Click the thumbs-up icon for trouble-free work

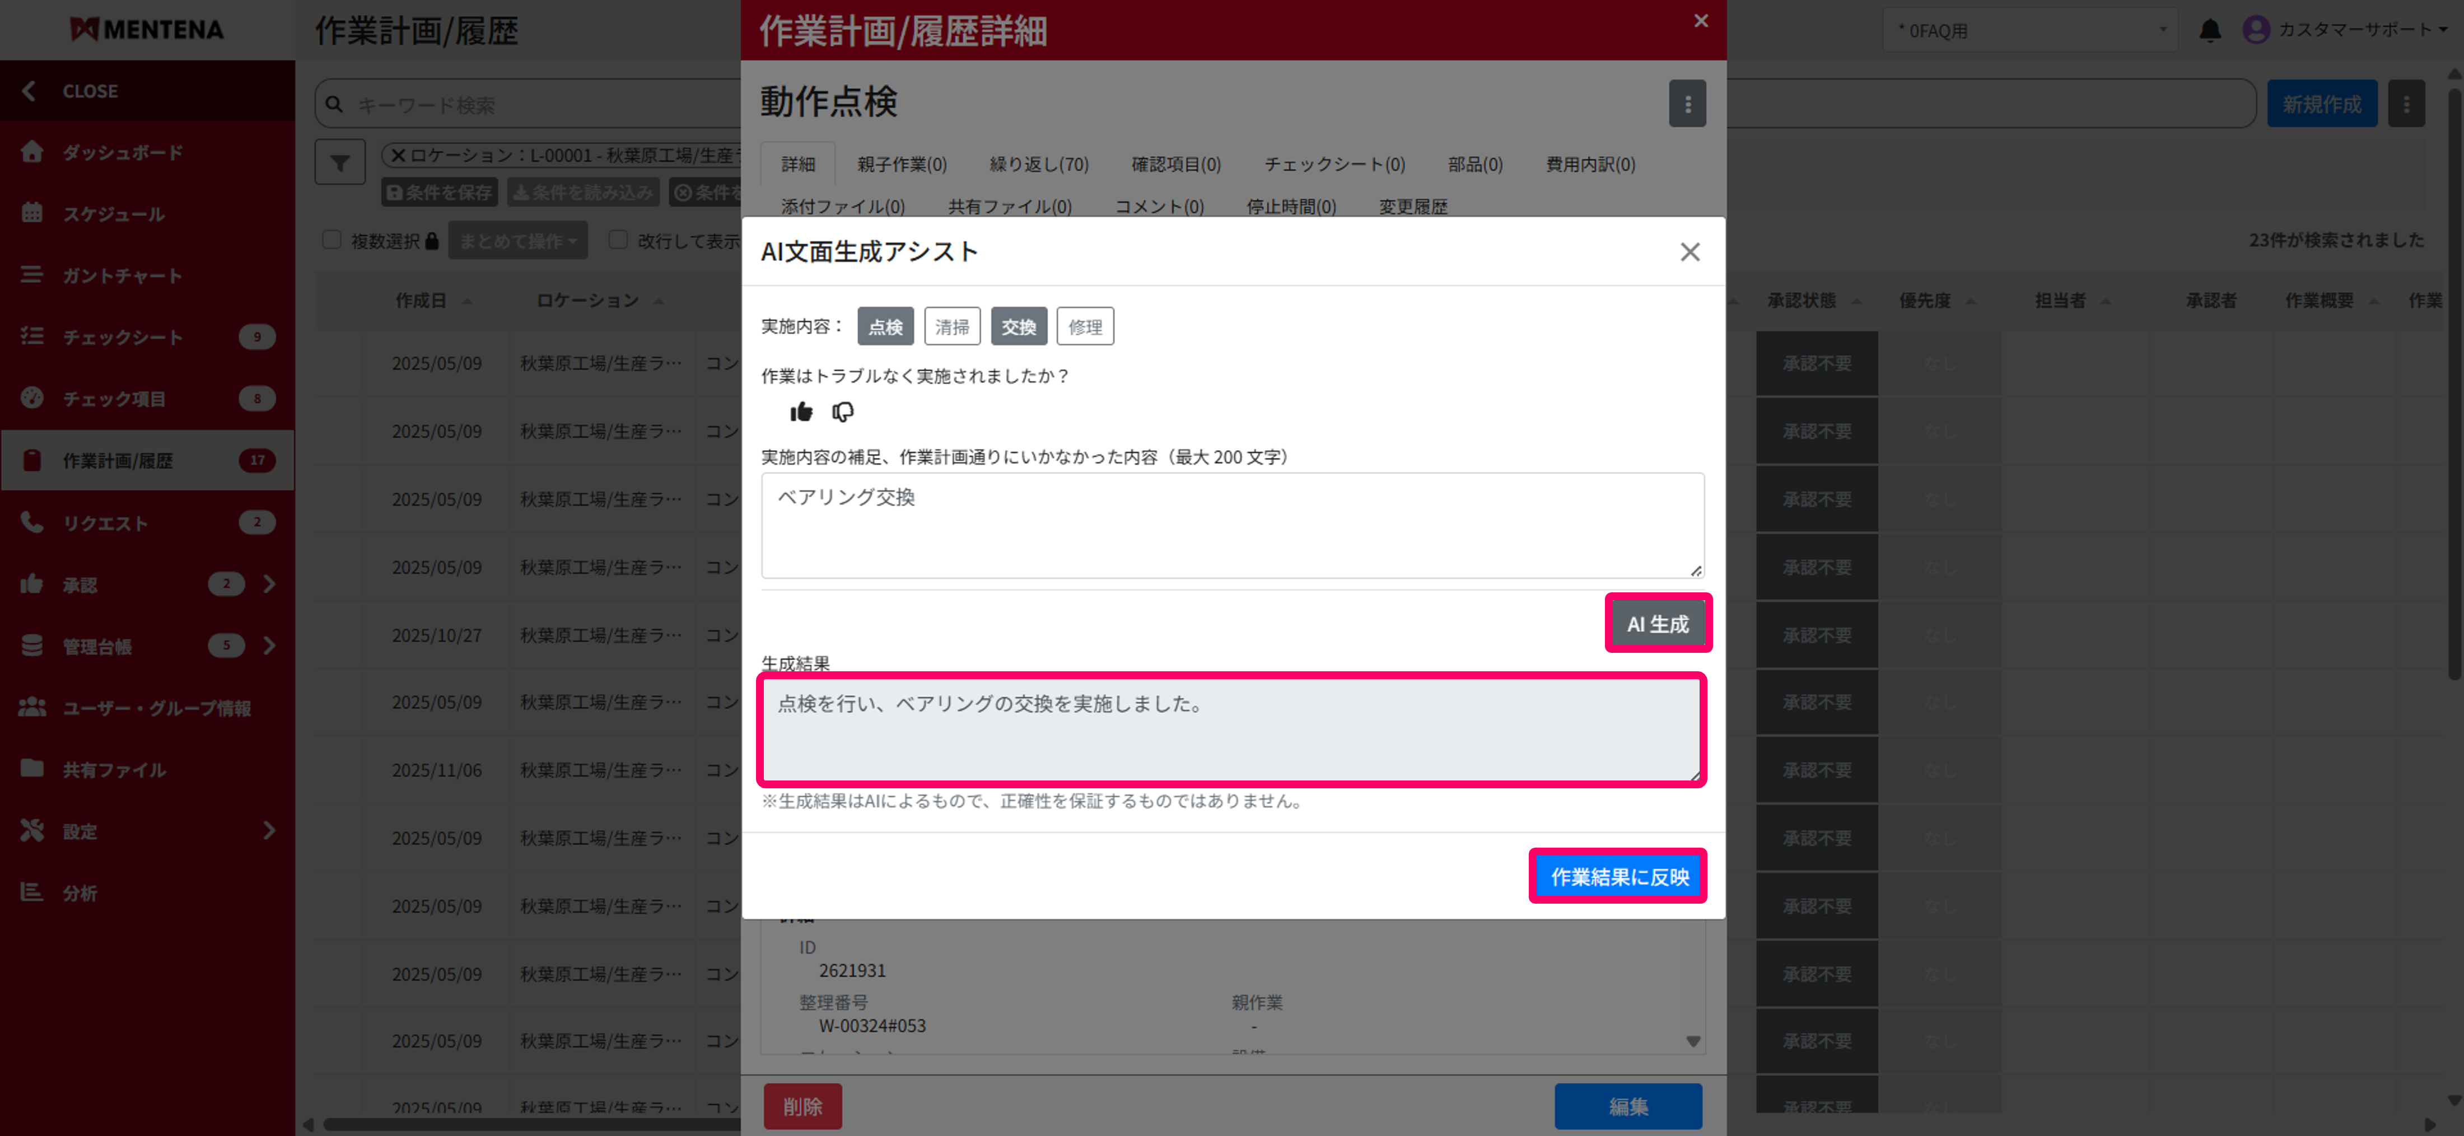(x=801, y=411)
